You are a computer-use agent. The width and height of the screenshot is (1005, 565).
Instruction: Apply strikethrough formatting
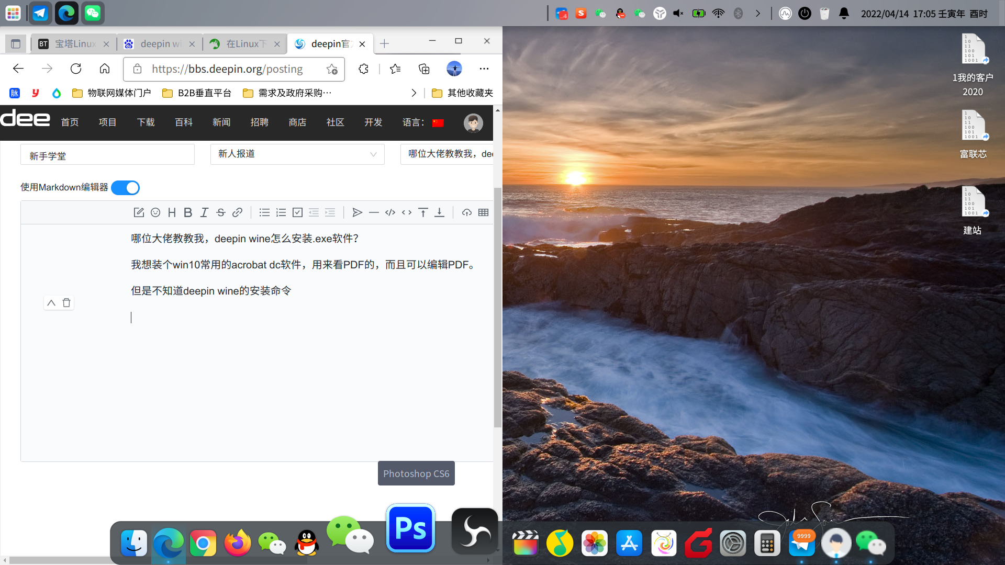[221, 212]
